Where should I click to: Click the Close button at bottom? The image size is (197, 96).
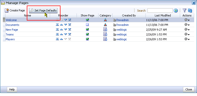pos(189,89)
